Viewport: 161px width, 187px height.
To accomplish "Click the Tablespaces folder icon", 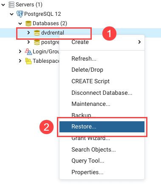I will click(28, 61).
